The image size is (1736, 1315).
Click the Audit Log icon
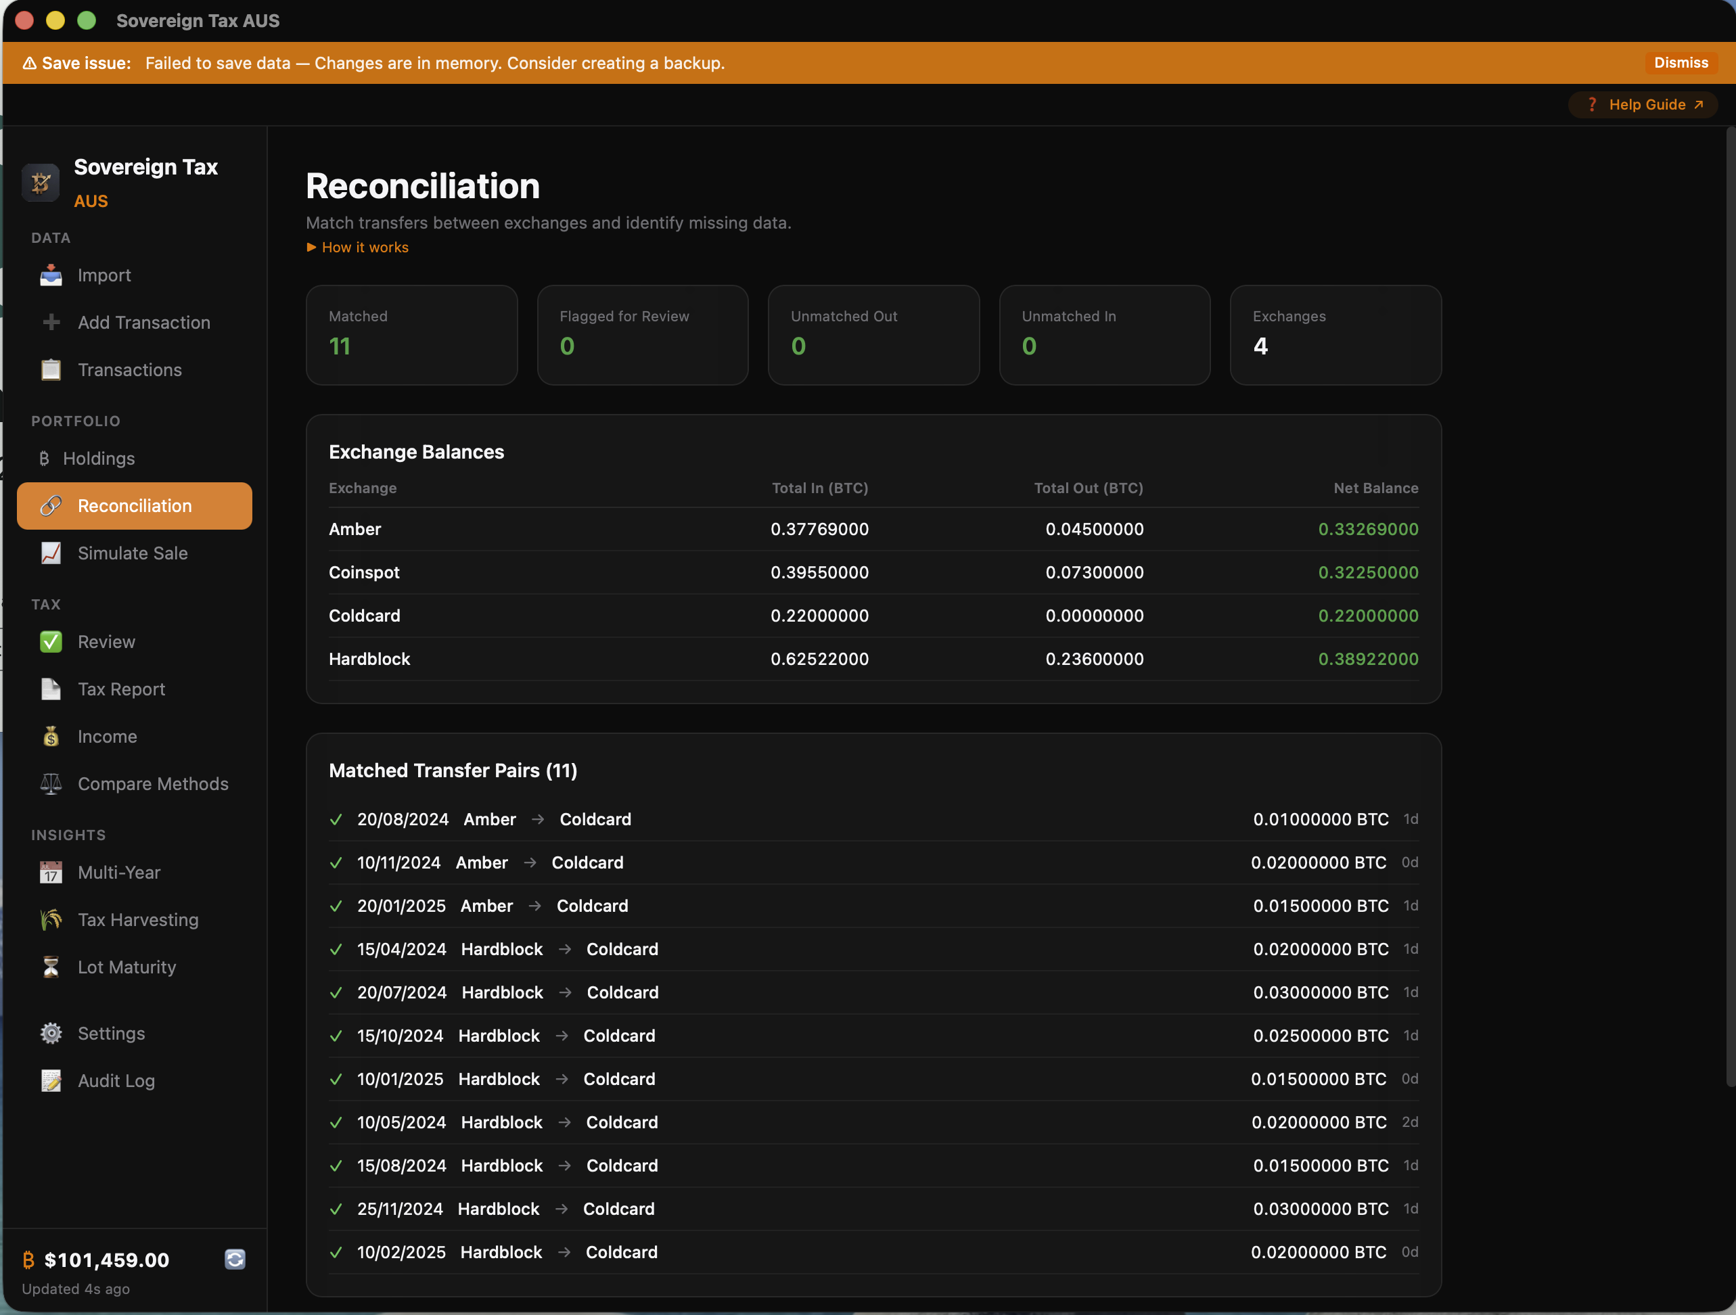click(x=50, y=1080)
